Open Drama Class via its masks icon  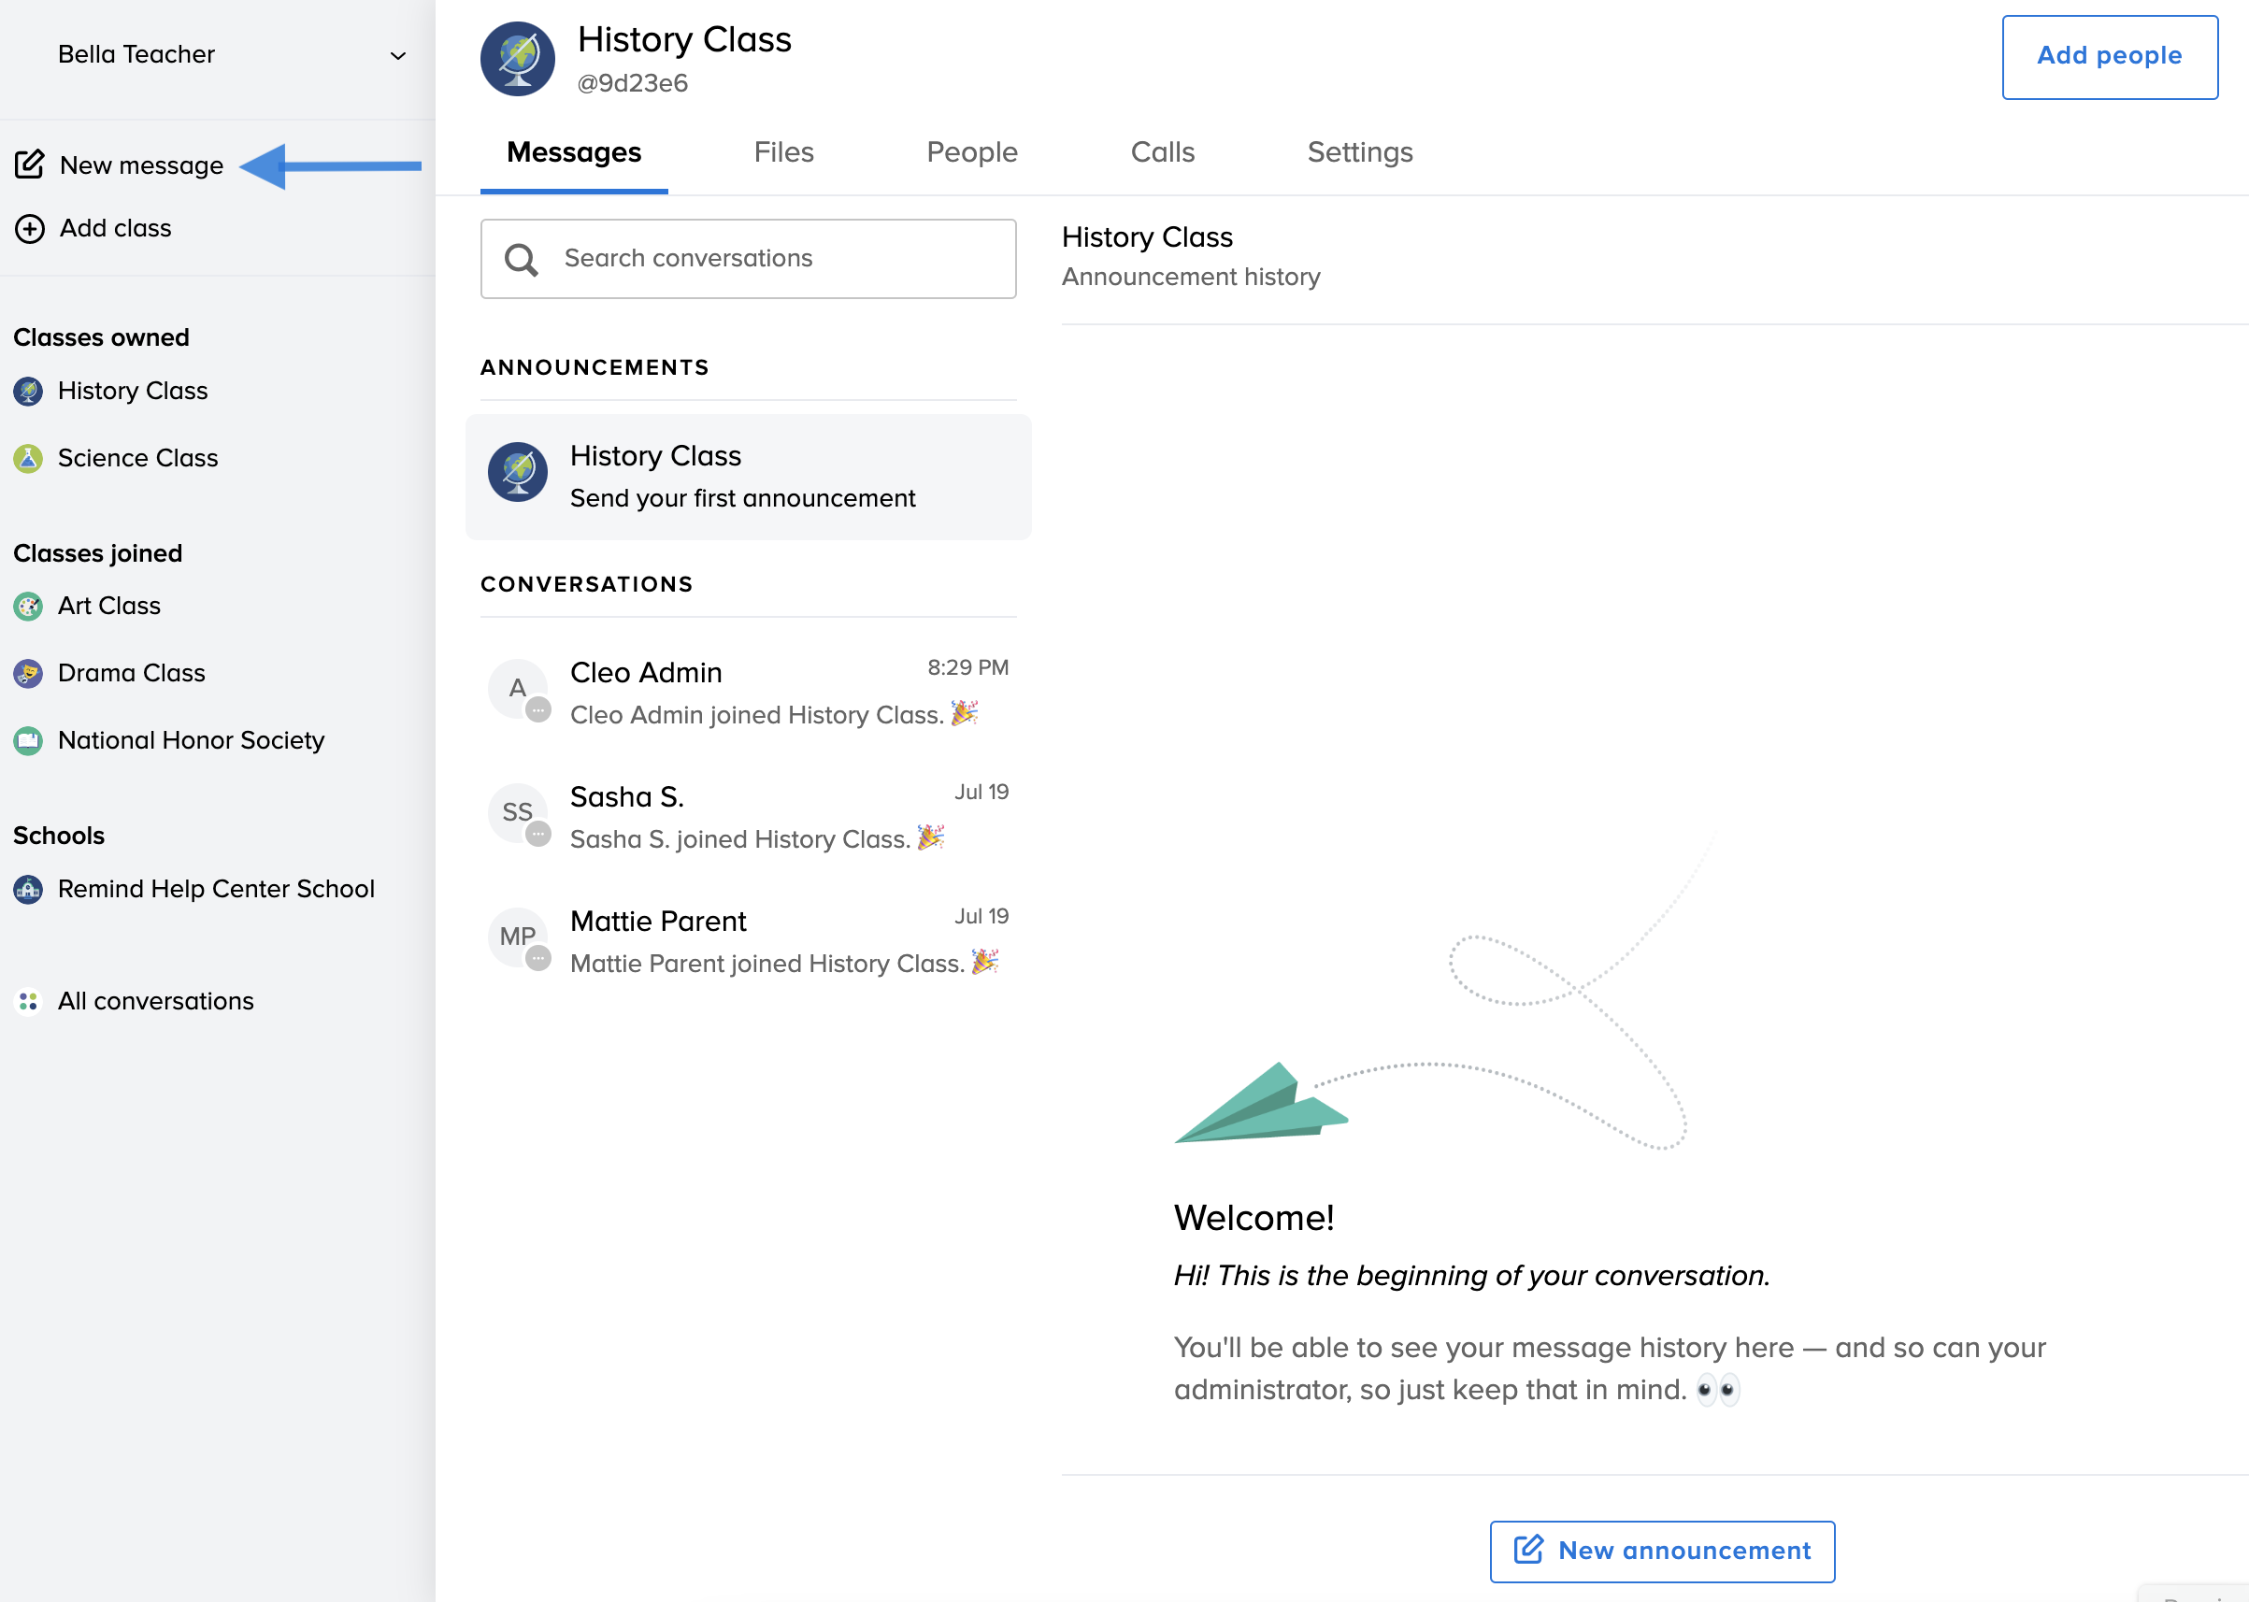coord(28,674)
